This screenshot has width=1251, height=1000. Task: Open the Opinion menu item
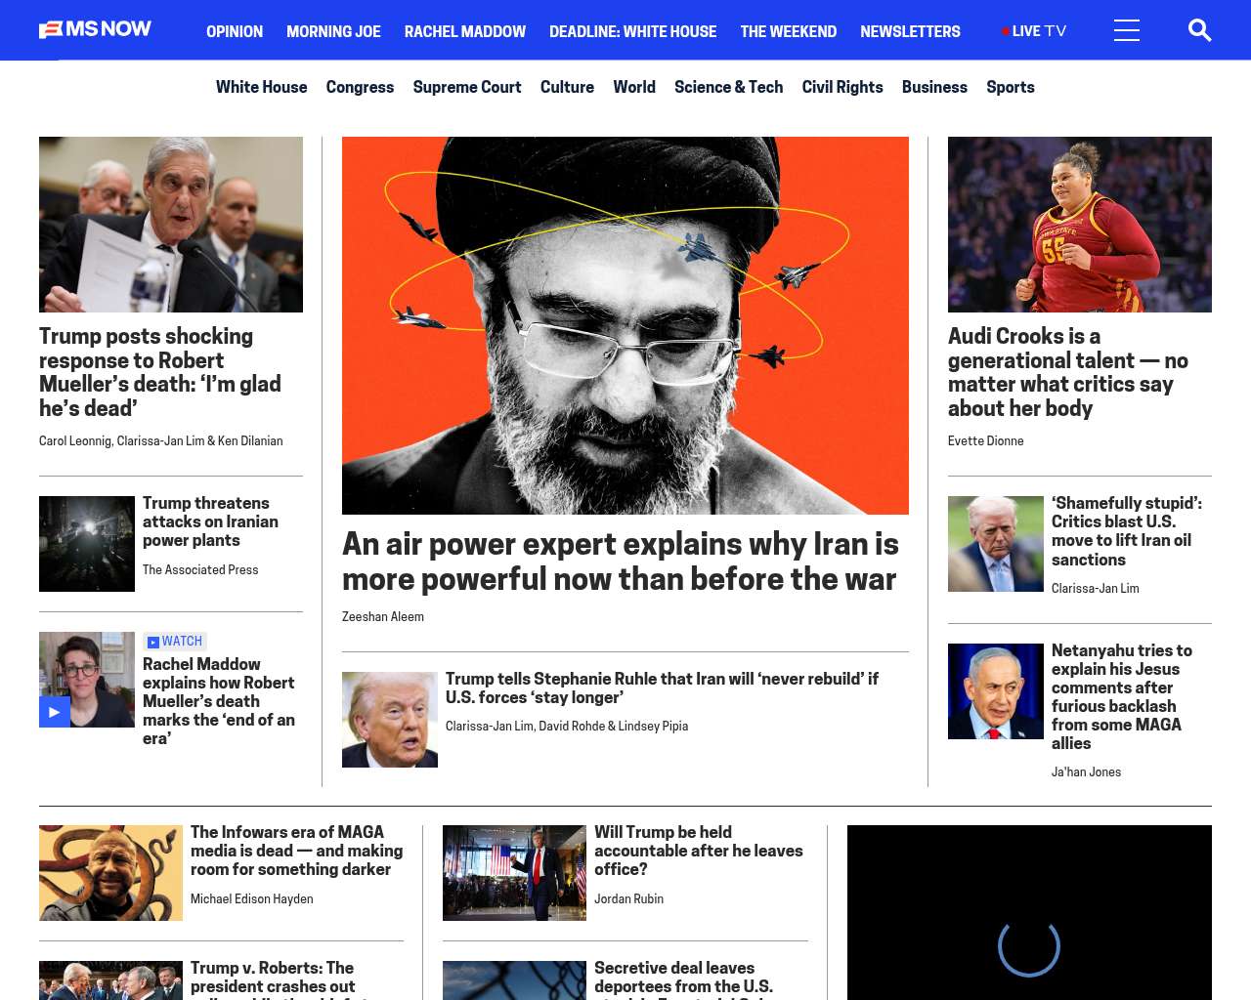pyautogui.click(x=235, y=31)
